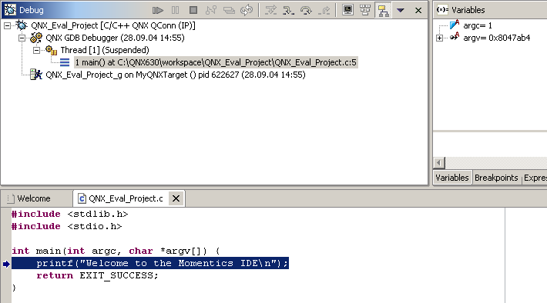The width and height of the screenshot is (547, 303).
Task: Click the int main declaration line
Action: coord(116,251)
